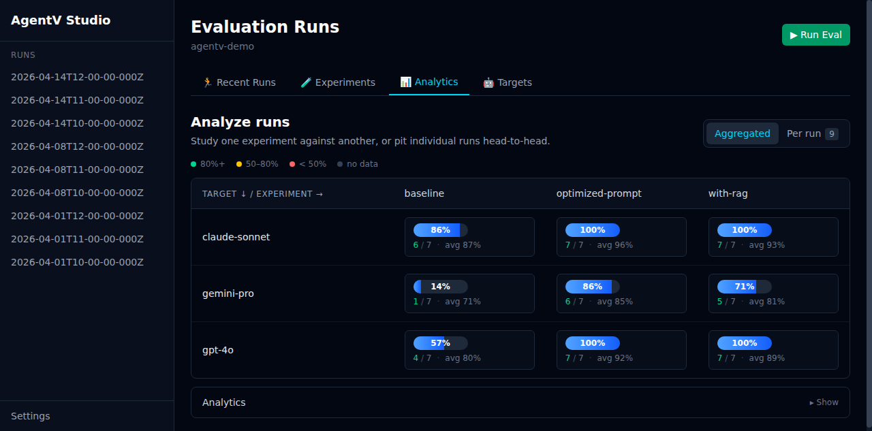Click the test tube icon beside Experiments

306,82
